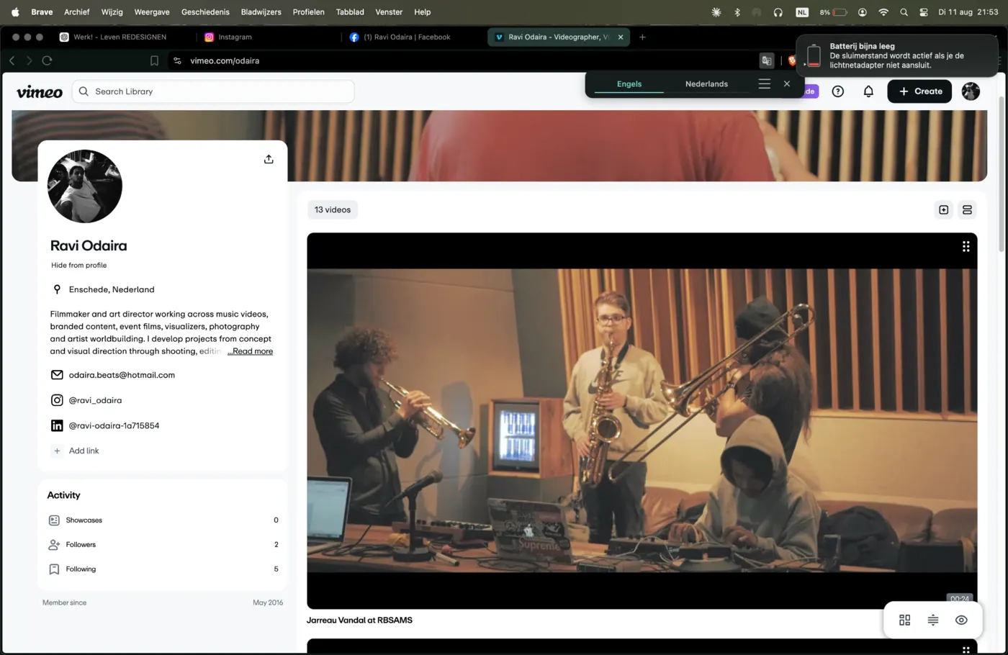Switch to list layout view icon

967,209
